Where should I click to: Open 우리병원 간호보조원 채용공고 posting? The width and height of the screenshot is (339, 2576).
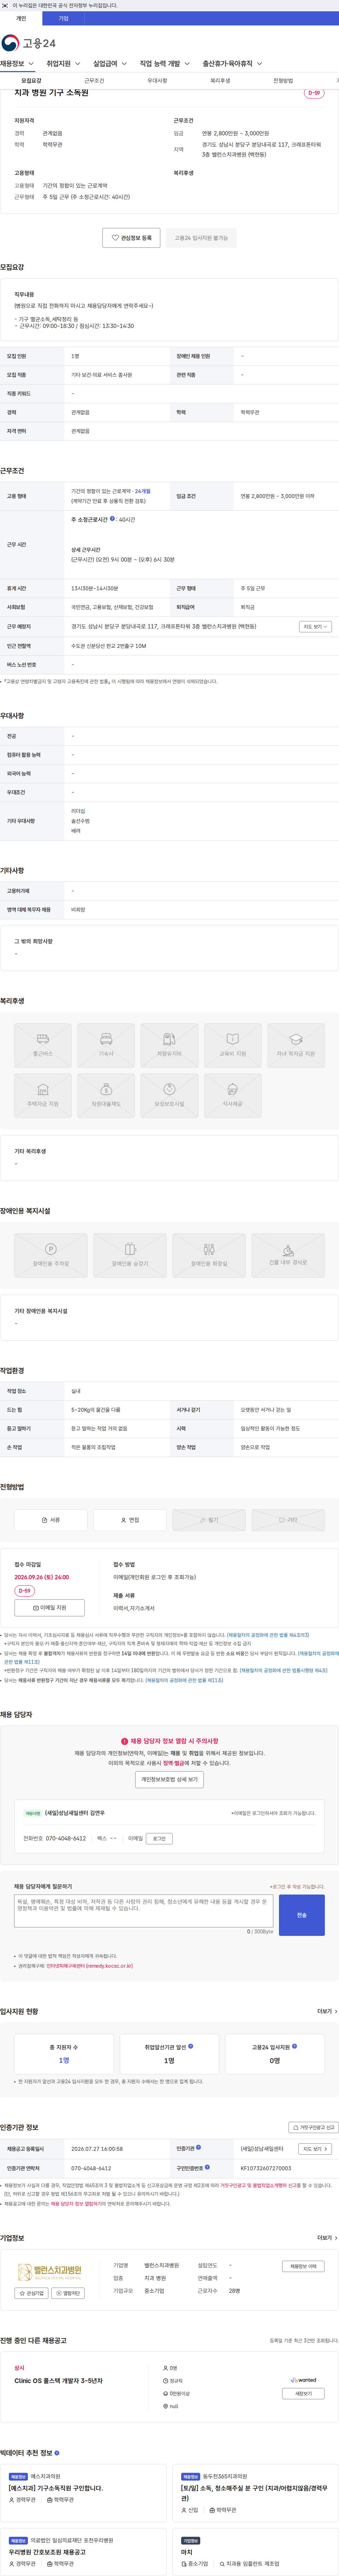pos(47,2552)
